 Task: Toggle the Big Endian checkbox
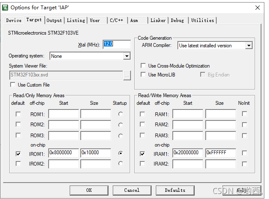(x=203, y=74)
